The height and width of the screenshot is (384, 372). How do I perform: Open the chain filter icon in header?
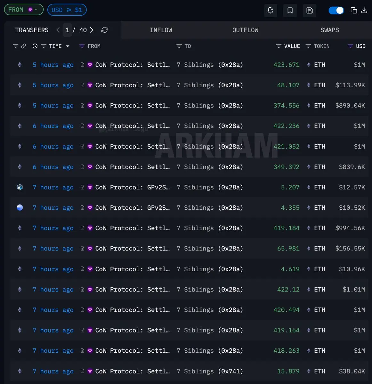click(x=15, y=46)
